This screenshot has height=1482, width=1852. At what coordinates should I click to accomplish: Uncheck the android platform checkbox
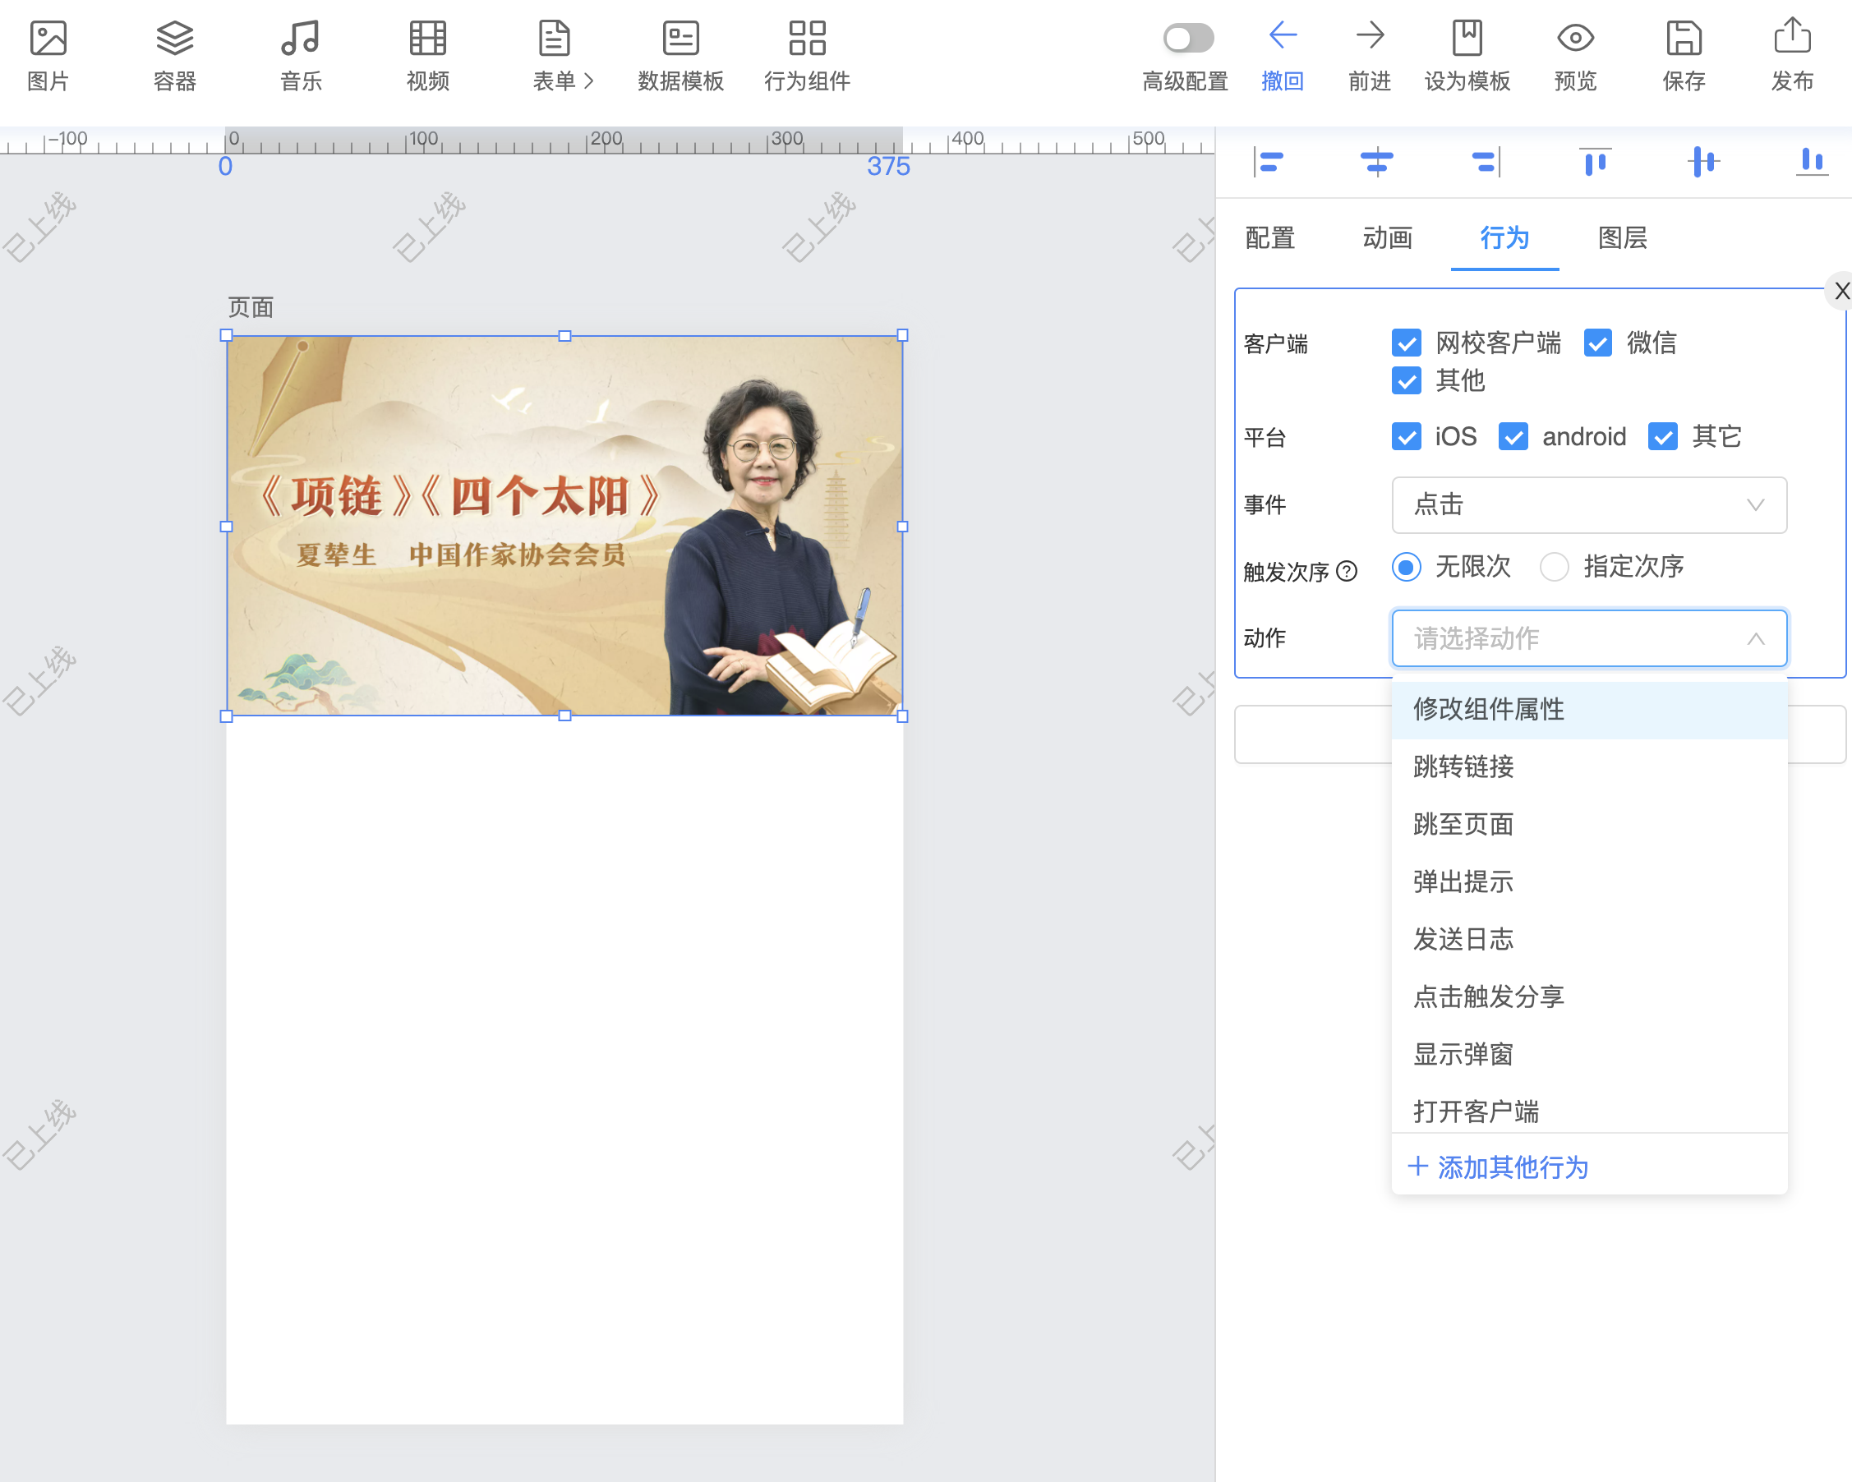coord(1513,437)
